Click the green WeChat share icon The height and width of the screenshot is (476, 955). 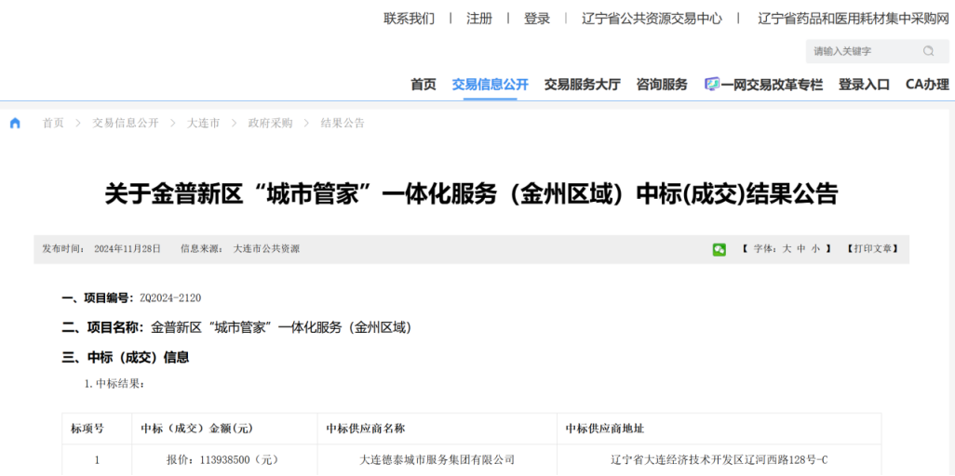[720, 249]
